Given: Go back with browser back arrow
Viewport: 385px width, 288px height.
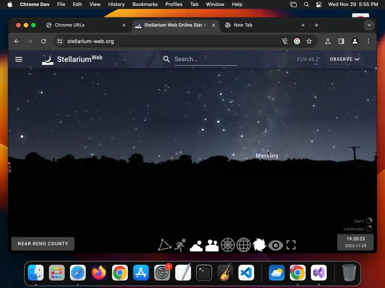Looking at the screenshot, I should click(17, 41).
